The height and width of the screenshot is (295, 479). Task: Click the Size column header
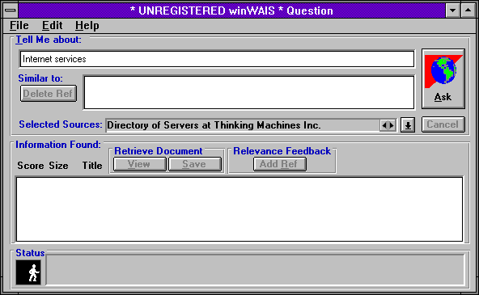point(58,166)
